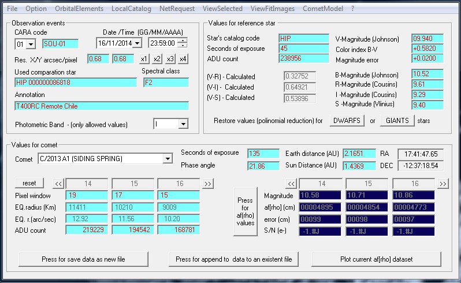Screen dimensions: 461x283
Task: Click the I-Magnitude 9.29 field
Action: click(x=427, y=95)
